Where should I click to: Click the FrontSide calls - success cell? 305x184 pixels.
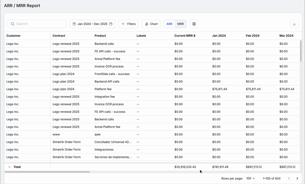click(112, 74)
